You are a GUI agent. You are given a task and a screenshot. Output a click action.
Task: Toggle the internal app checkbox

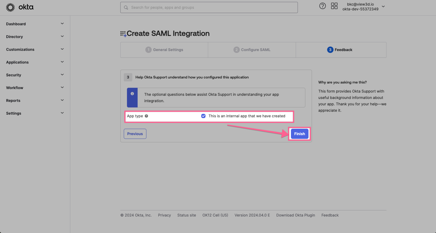point(203,116)
